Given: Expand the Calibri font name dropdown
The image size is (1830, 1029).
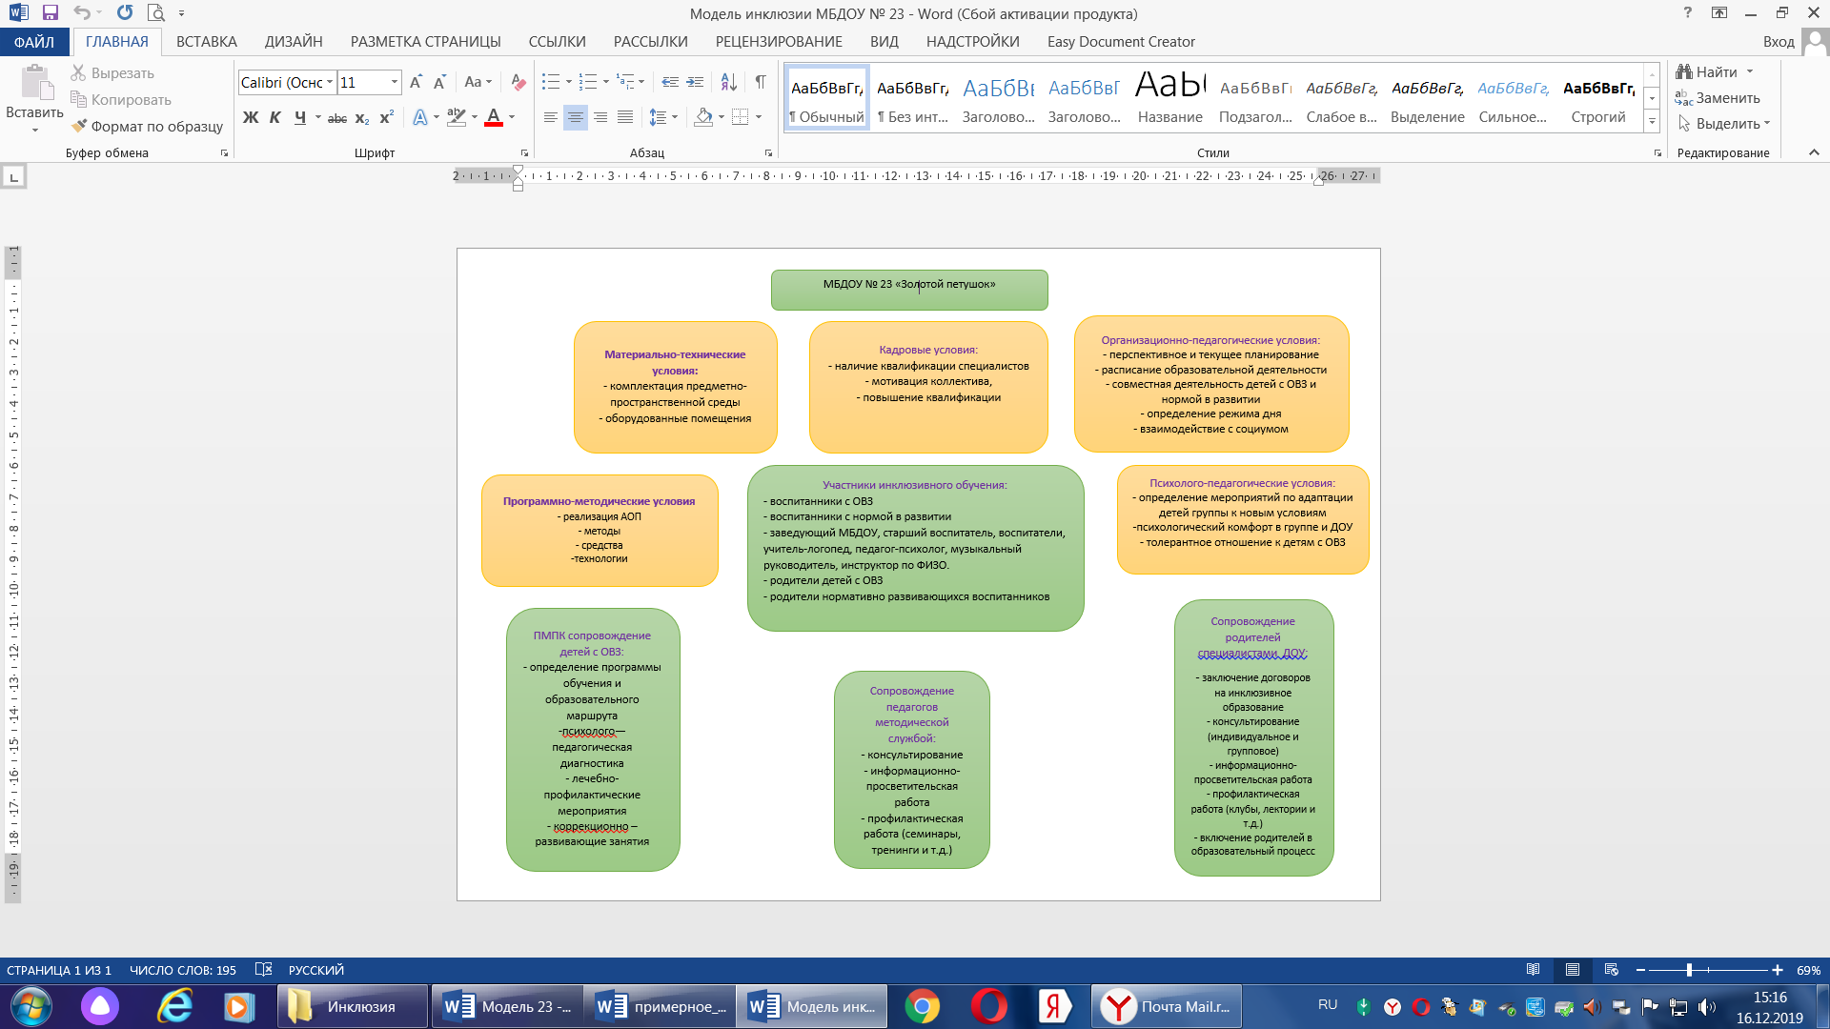Looking at the screenshot, I should click(330, 83).
